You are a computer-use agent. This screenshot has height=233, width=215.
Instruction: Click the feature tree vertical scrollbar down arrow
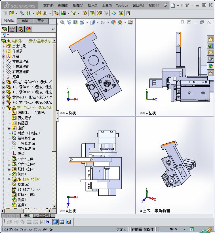(54, 207)
